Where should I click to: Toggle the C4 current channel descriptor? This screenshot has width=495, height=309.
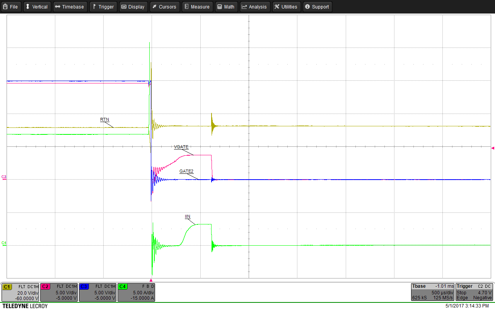[136, 292]
